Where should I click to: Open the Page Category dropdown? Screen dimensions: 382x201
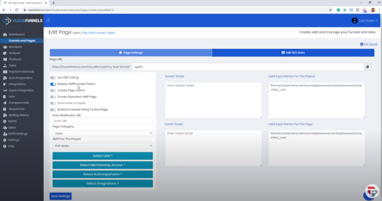pos(103,133)
